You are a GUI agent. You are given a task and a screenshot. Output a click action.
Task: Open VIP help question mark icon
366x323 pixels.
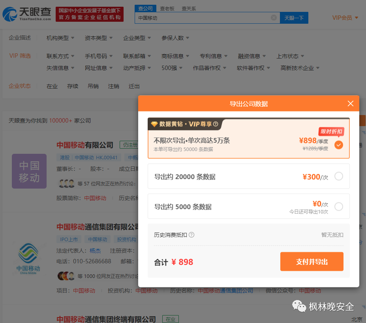(x=216, y=124)
